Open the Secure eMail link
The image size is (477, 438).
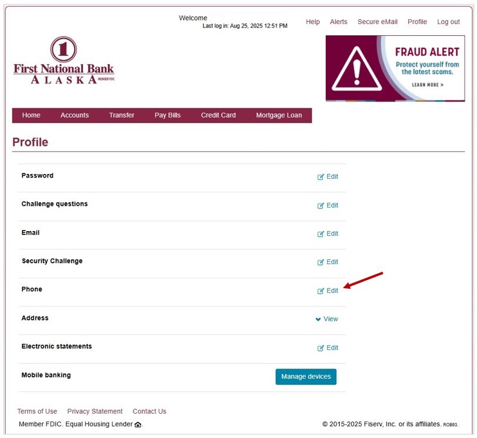(x=378, y=22)
